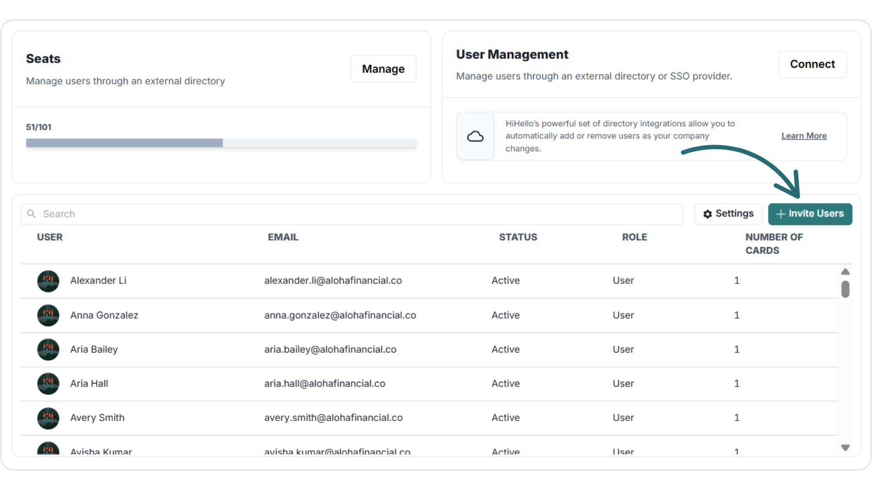Click the table scrollbar up arrow

[x=845, y=272]
